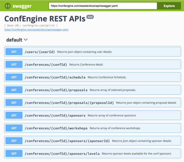Click 'Returns array of conference sponsors' text
The width and height of the screenshot is (184, 162).
tap(112, 115)
